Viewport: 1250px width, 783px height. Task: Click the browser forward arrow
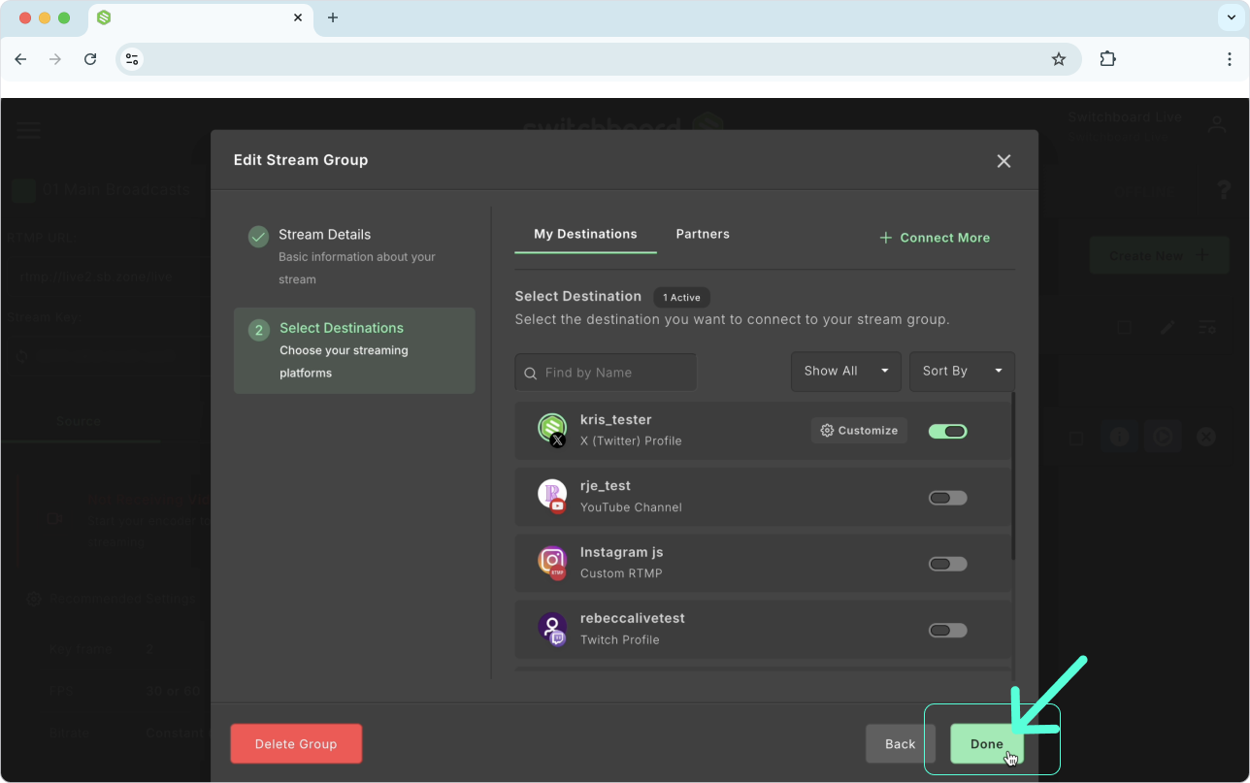click(x=55, y=59)
